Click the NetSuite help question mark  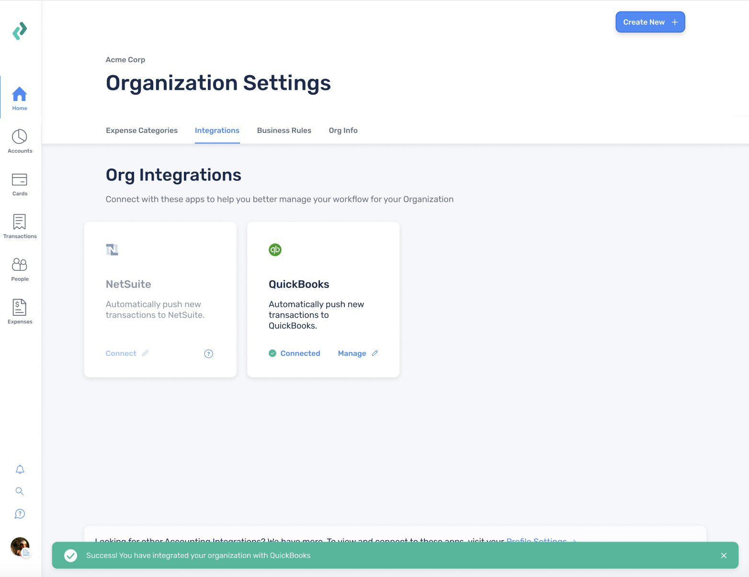coord(209,354)
